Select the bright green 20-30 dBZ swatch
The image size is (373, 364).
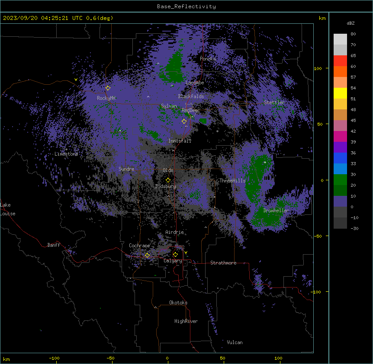340,180
